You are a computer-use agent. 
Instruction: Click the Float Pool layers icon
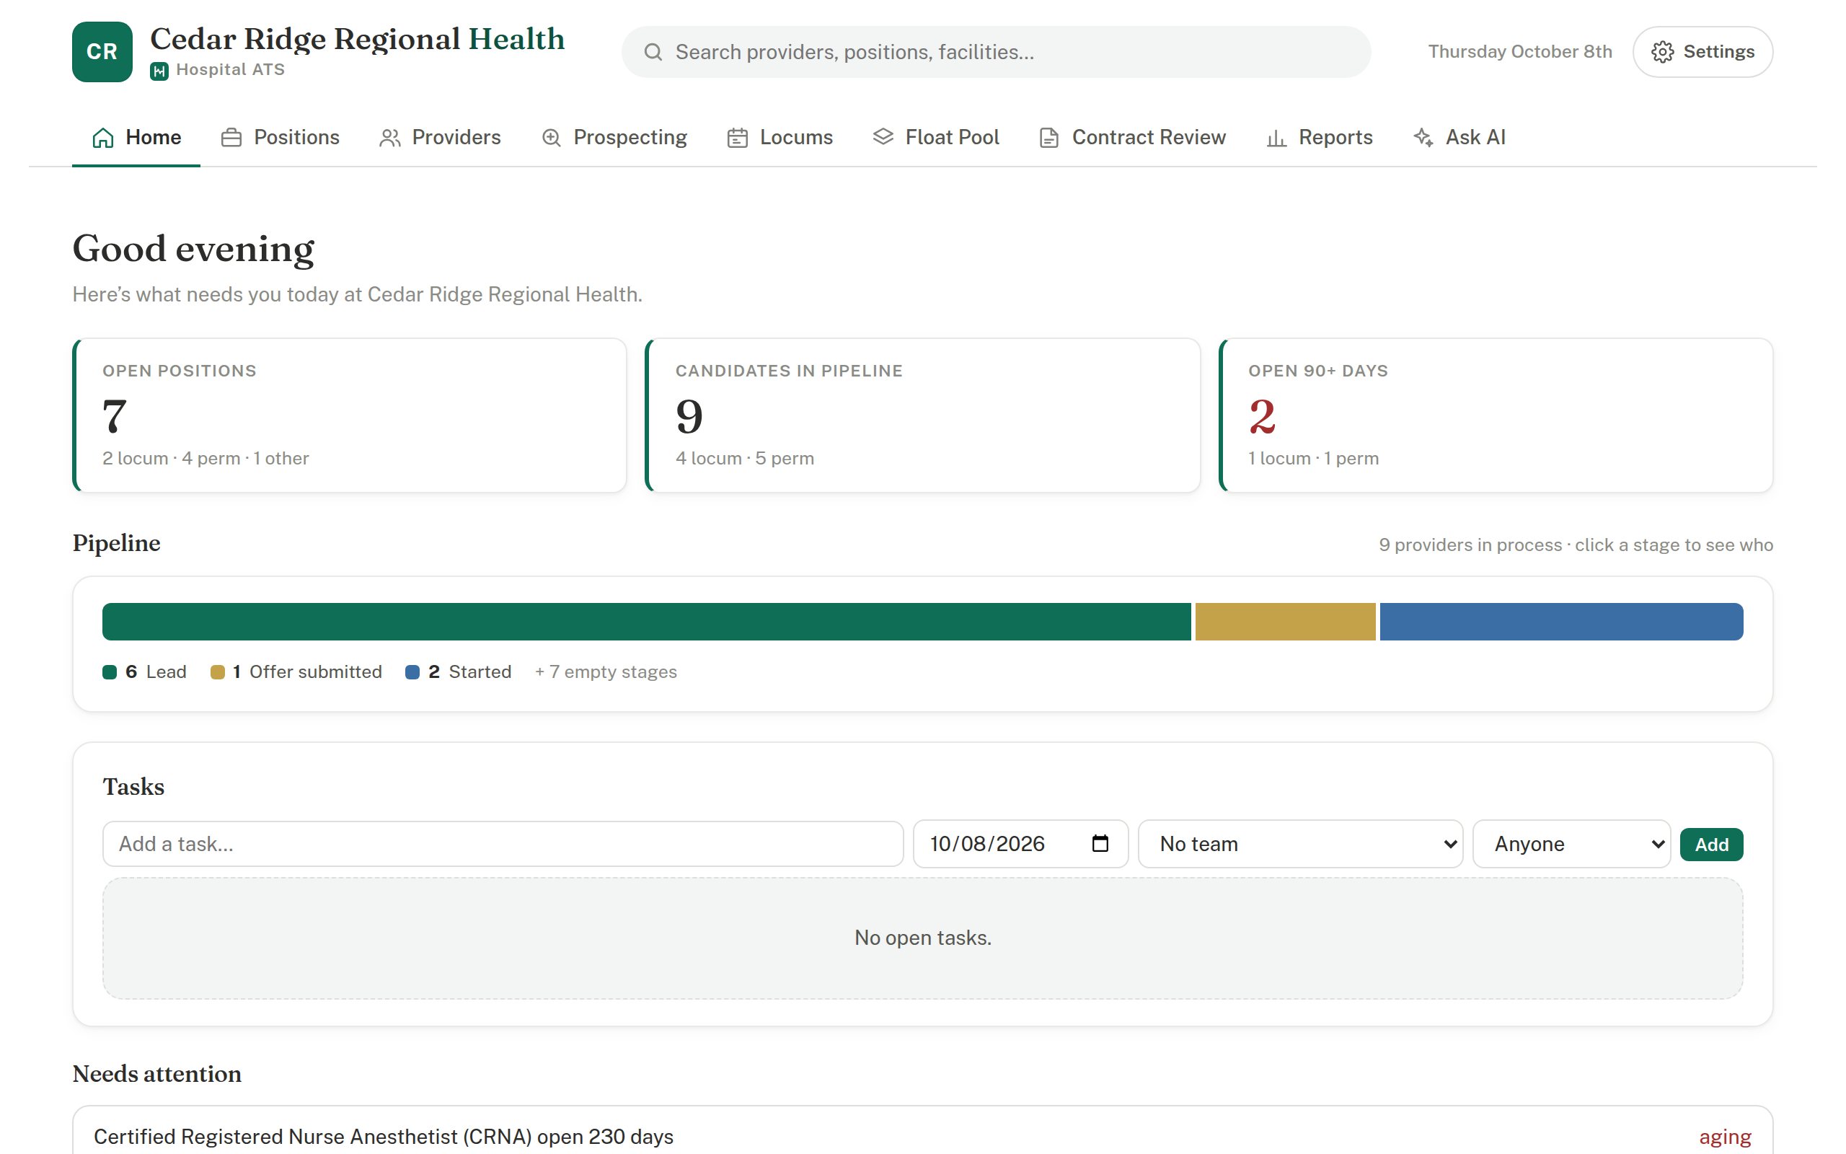pyautogui.click(x=883, y=136)
